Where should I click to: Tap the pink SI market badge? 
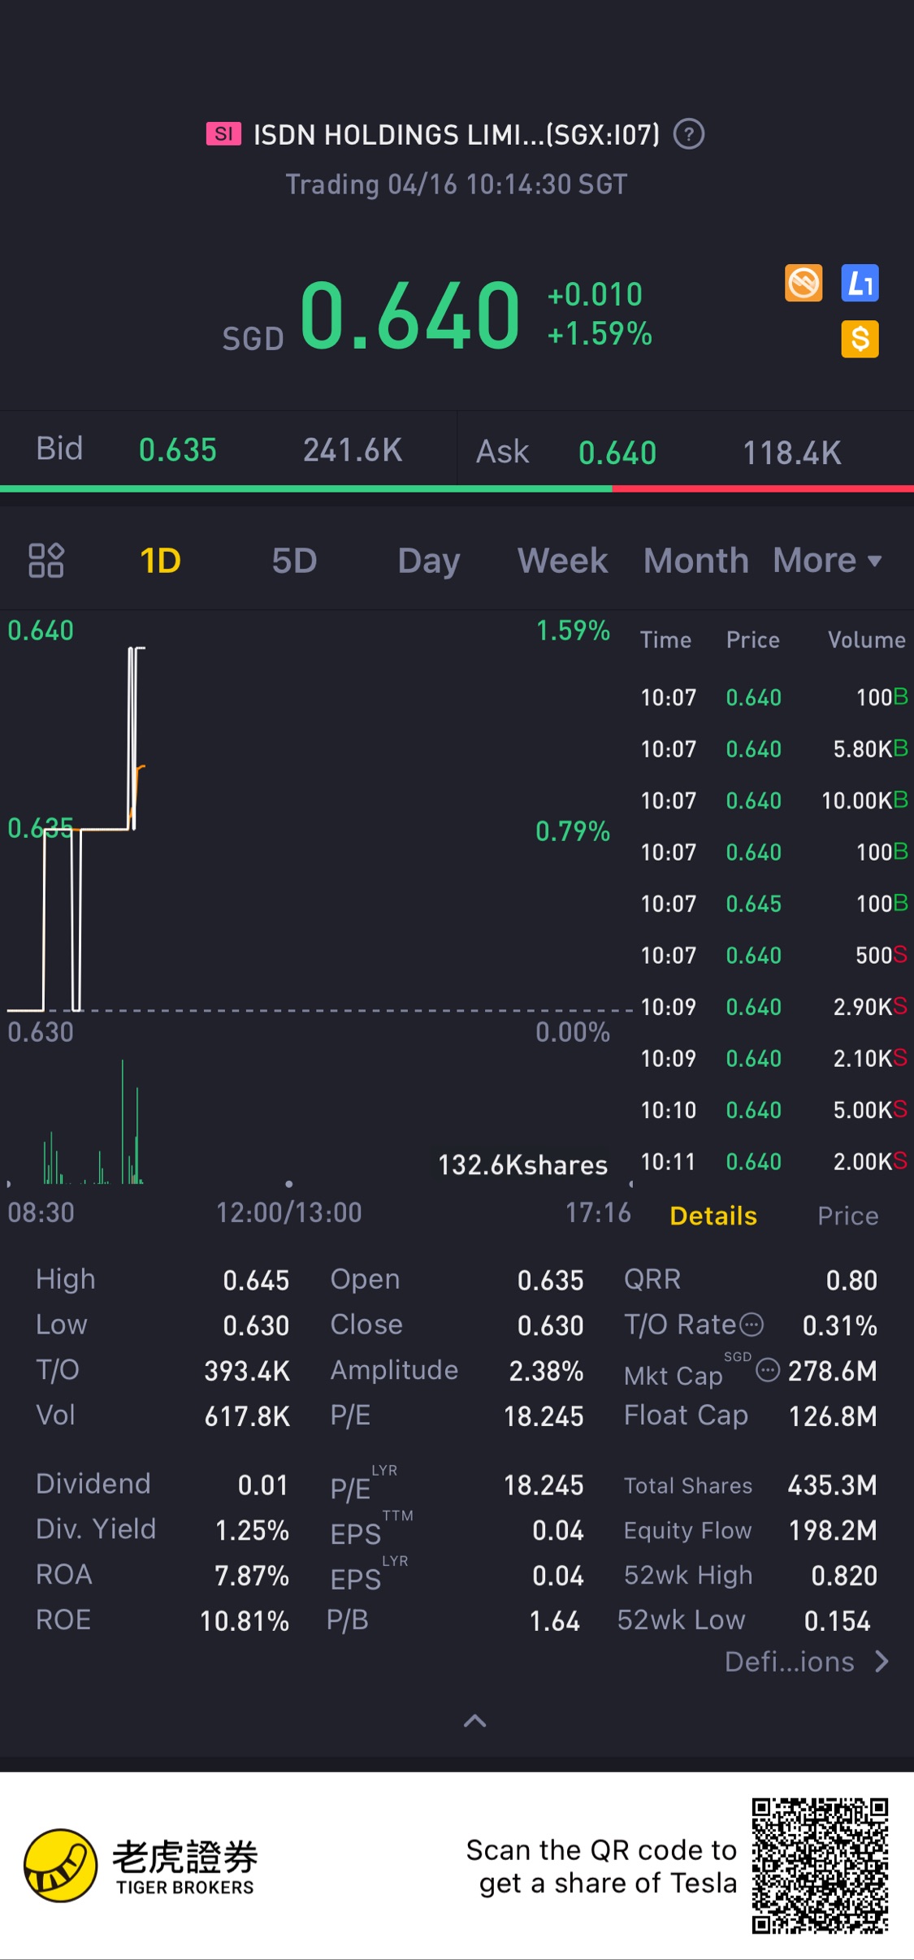(223, 134)
